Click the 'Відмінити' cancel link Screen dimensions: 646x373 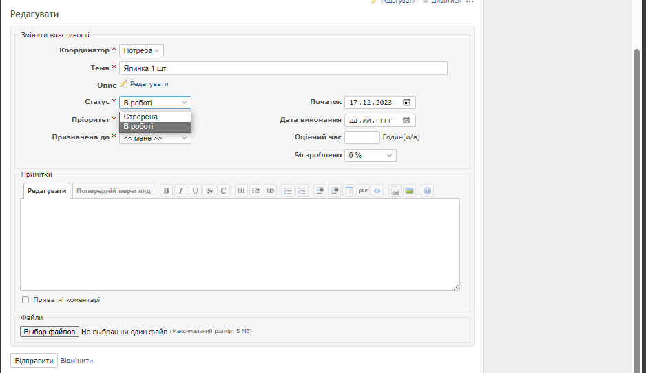tap(76, 361)
